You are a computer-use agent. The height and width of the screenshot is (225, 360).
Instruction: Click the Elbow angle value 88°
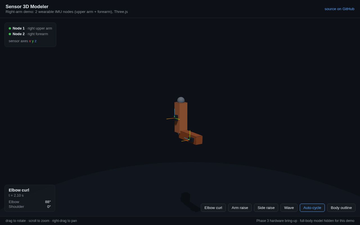(x=48, y=202)
